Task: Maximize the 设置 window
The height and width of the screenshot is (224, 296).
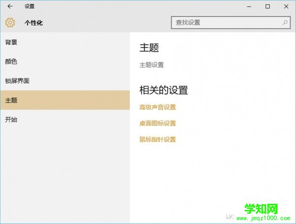Action: (x=267, y=6)
